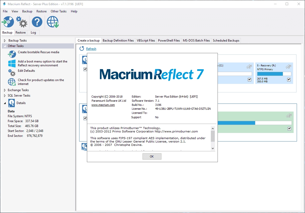The width and height of the screenshot is (305, 213).
Task: Open the Backup Definition Files tab
Action: (118, 41)
